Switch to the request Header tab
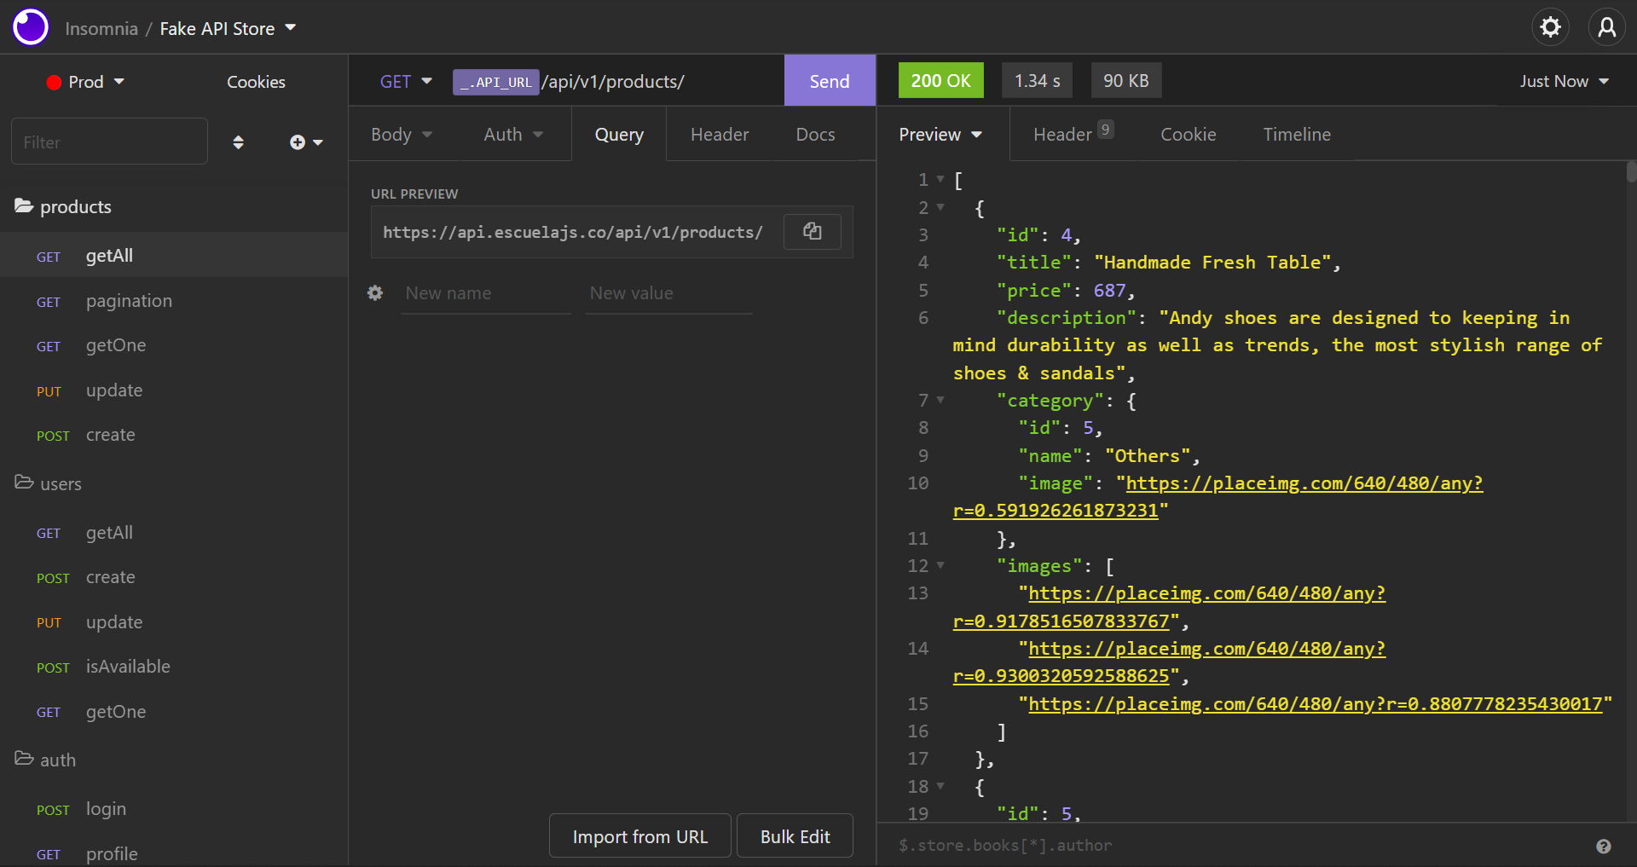 pyautogui.click(x=720, y=135)
